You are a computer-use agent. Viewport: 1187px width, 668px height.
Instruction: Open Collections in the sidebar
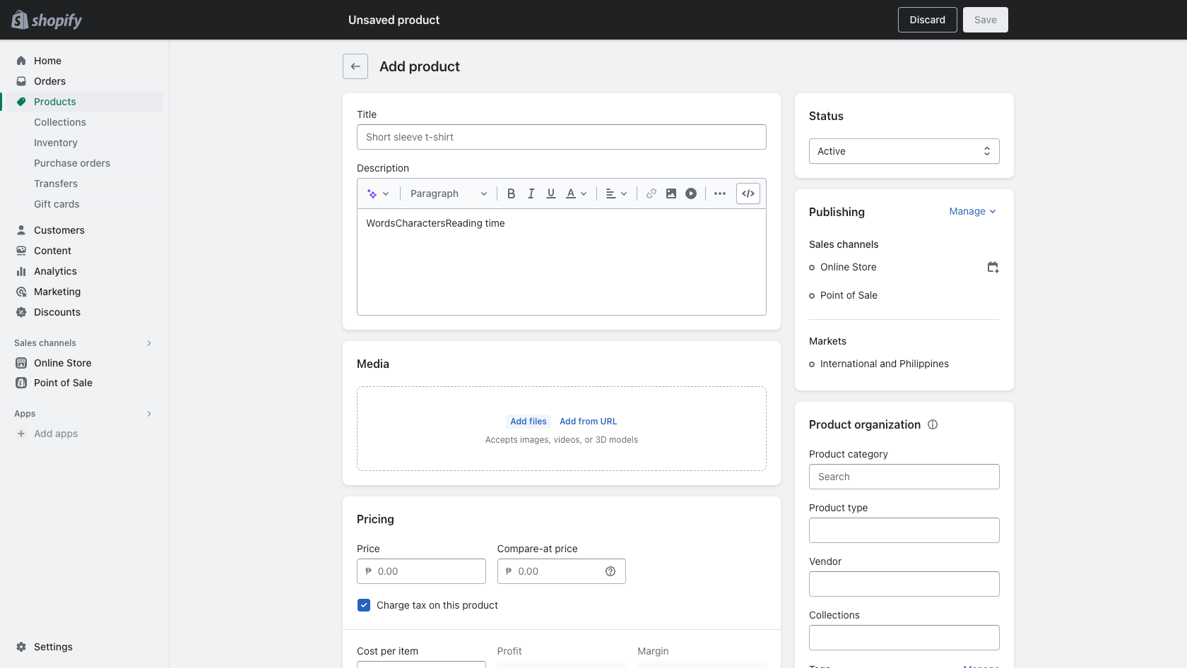click(x=60, y=122)
